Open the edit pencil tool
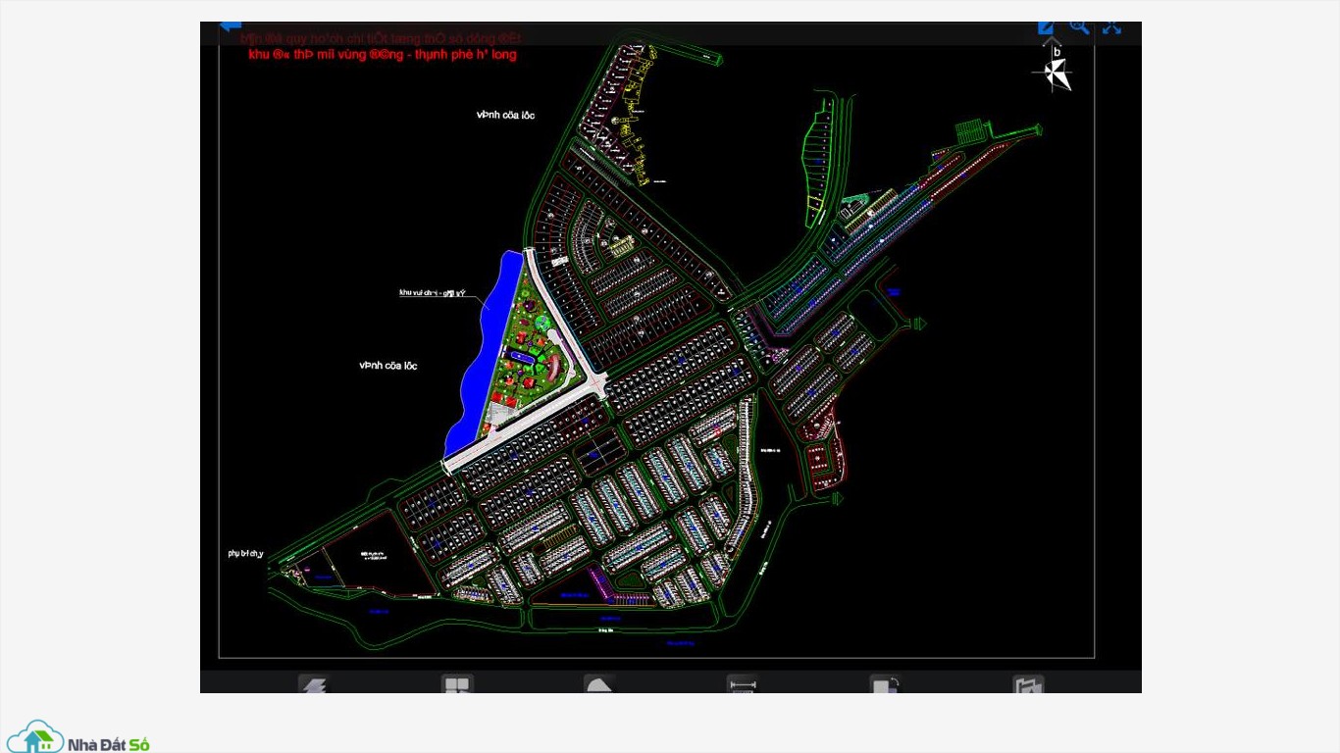The image size is (1340, 753). 1046,27
